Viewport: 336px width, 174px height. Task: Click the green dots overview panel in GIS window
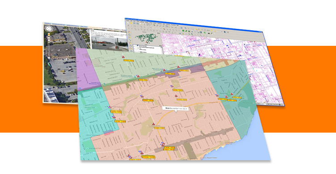[x=146, y=38]
